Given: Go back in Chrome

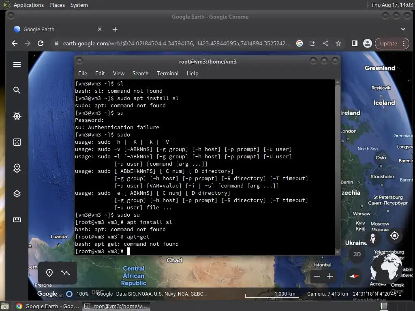Looking at the screenshot, I should tap(15, 43).
